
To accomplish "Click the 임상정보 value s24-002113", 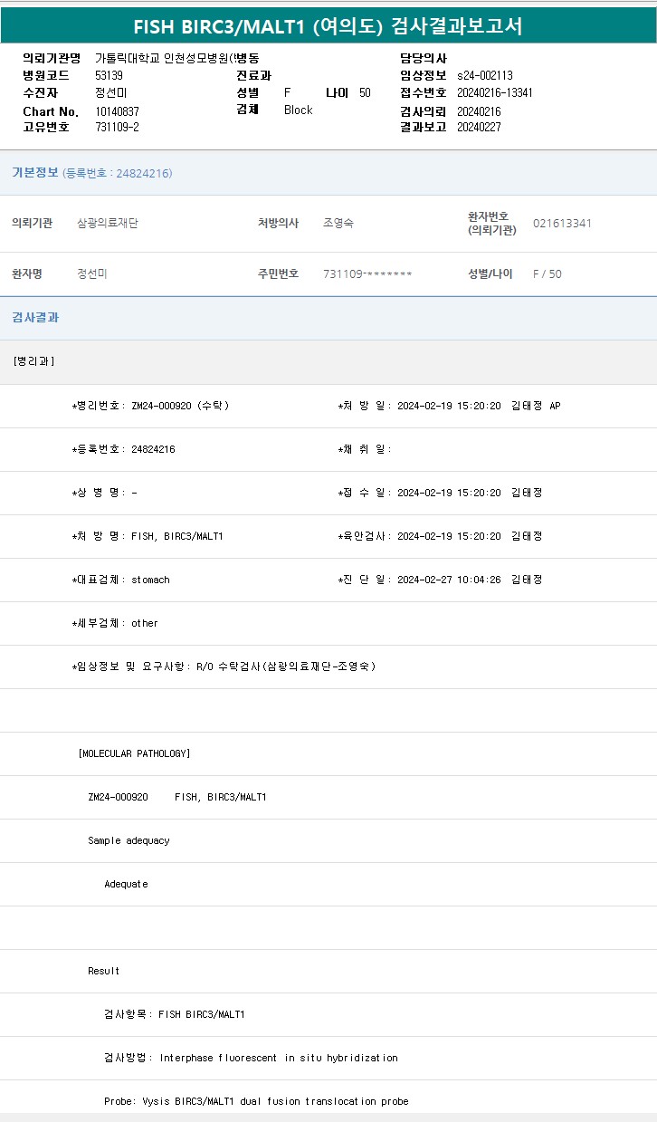I will point(484,76).
